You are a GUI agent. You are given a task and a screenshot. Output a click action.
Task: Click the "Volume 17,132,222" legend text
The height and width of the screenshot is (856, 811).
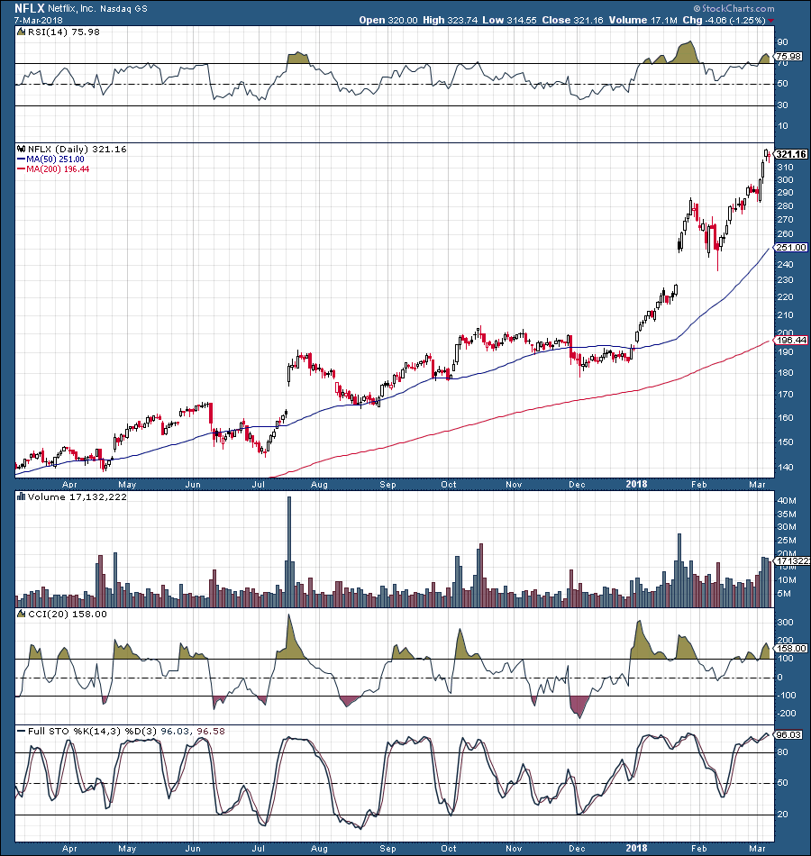tap(77, 496)
